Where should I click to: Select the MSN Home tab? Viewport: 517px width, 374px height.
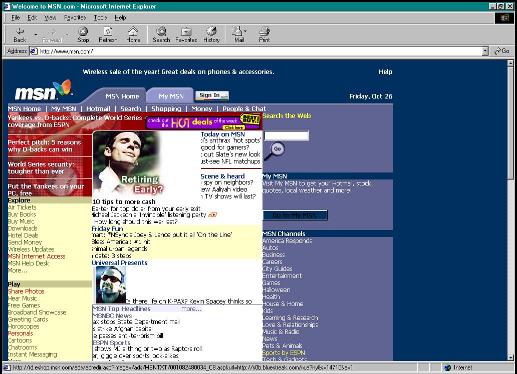coord(122,96)
